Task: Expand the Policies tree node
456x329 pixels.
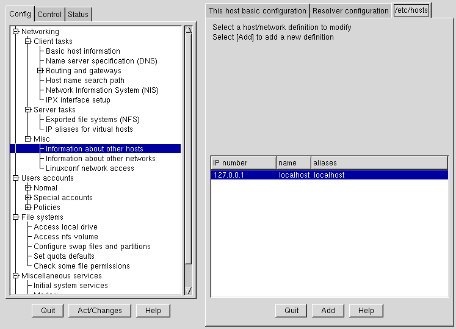Action: point(28,208)
